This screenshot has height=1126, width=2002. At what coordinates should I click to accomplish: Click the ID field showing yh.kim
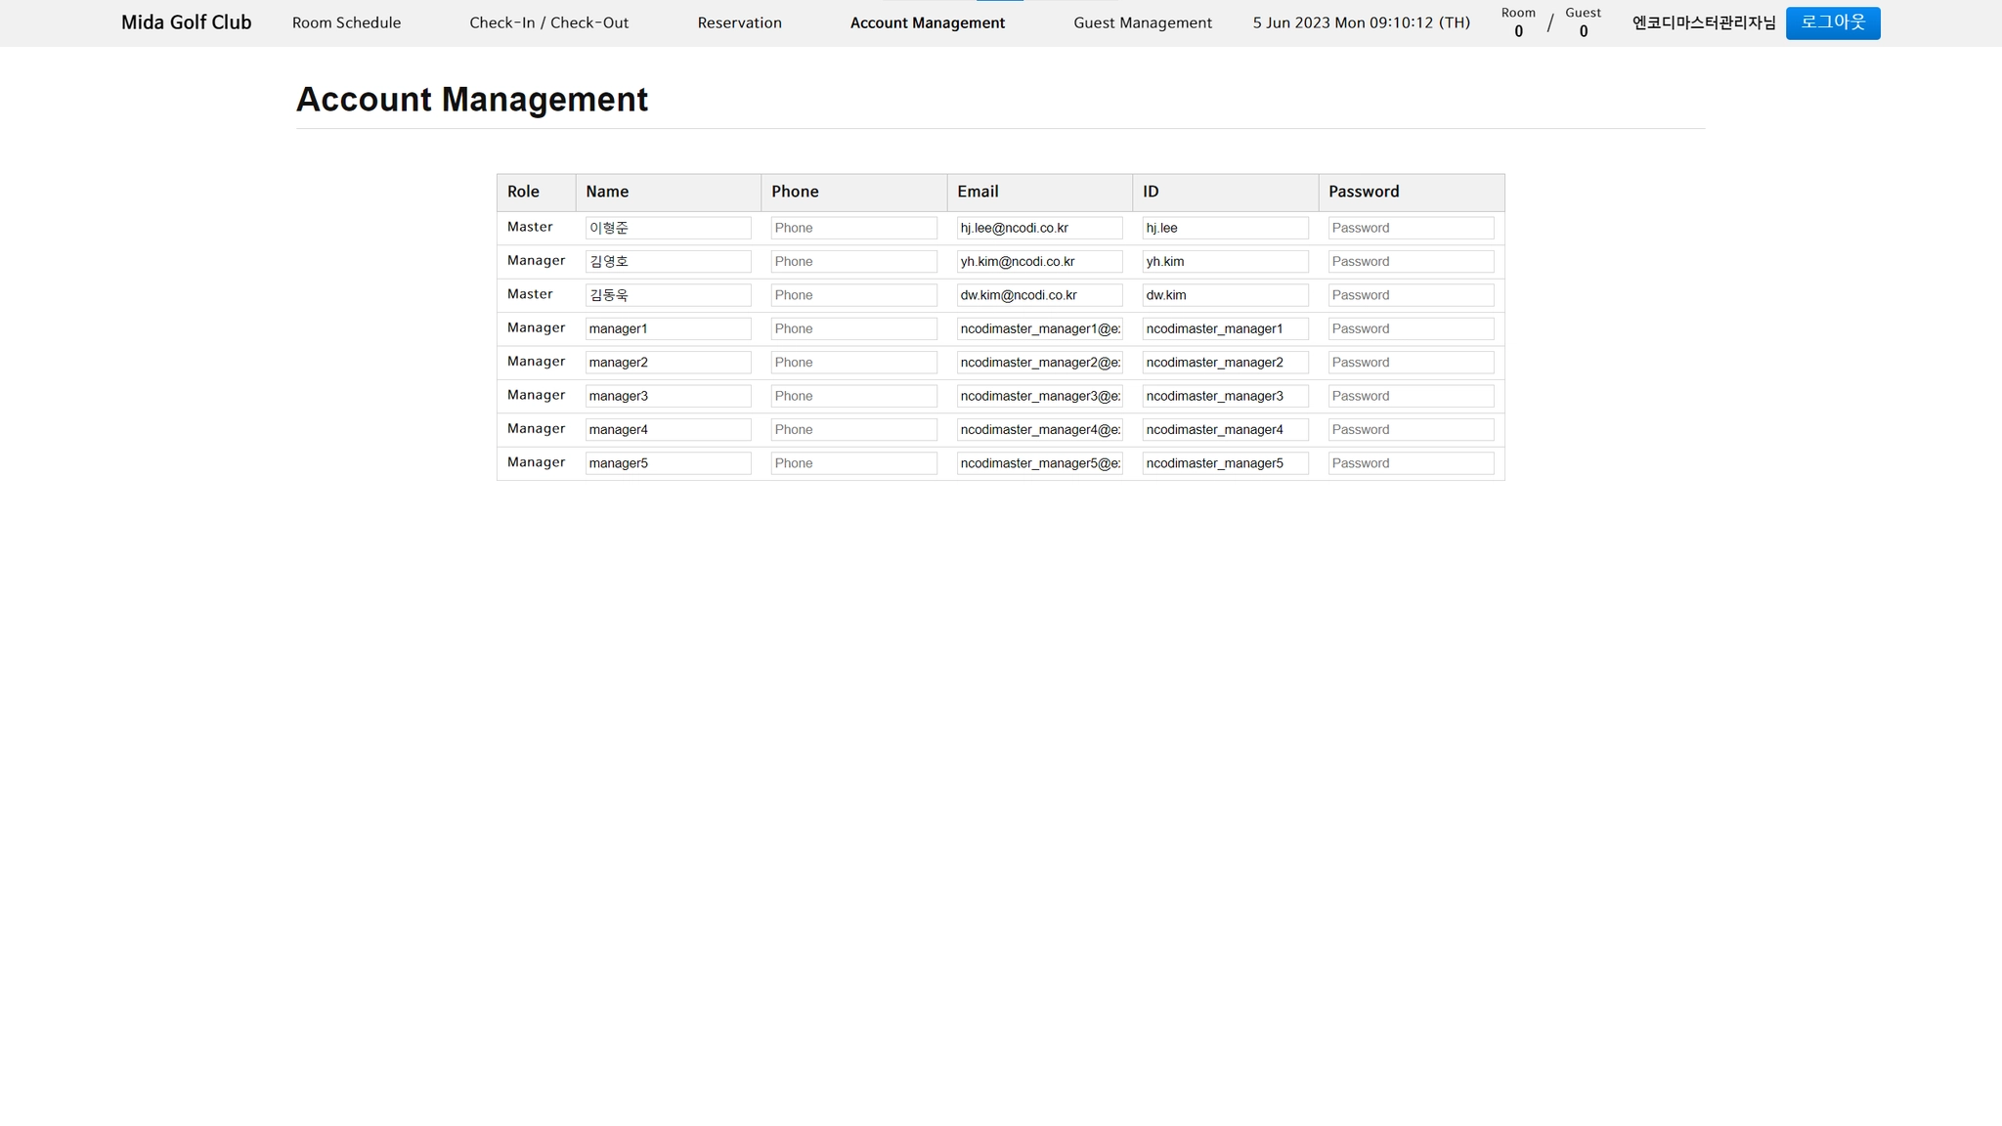[1225, 262]
